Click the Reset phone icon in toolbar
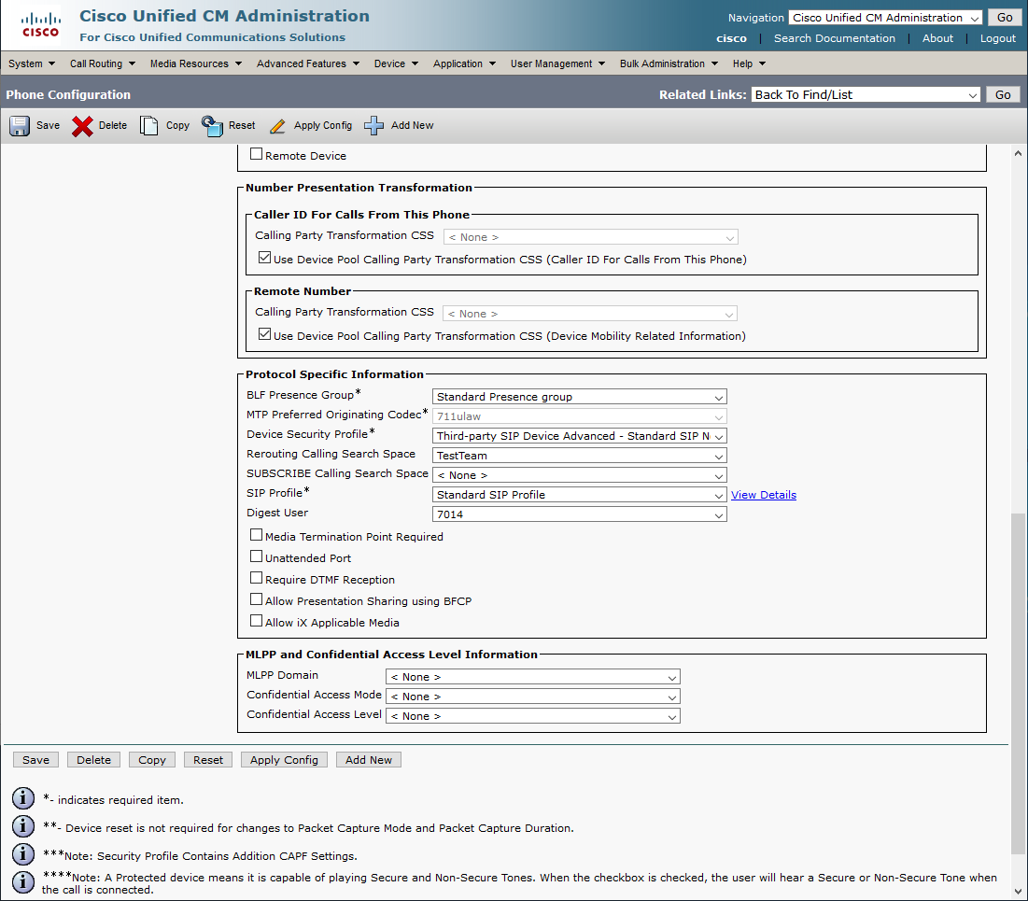This screenshot has height=901, width=1028. click(x=212, y=126)
